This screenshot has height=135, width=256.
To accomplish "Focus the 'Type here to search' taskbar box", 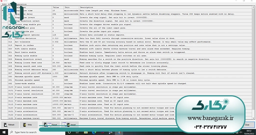I will coord(37,132).
